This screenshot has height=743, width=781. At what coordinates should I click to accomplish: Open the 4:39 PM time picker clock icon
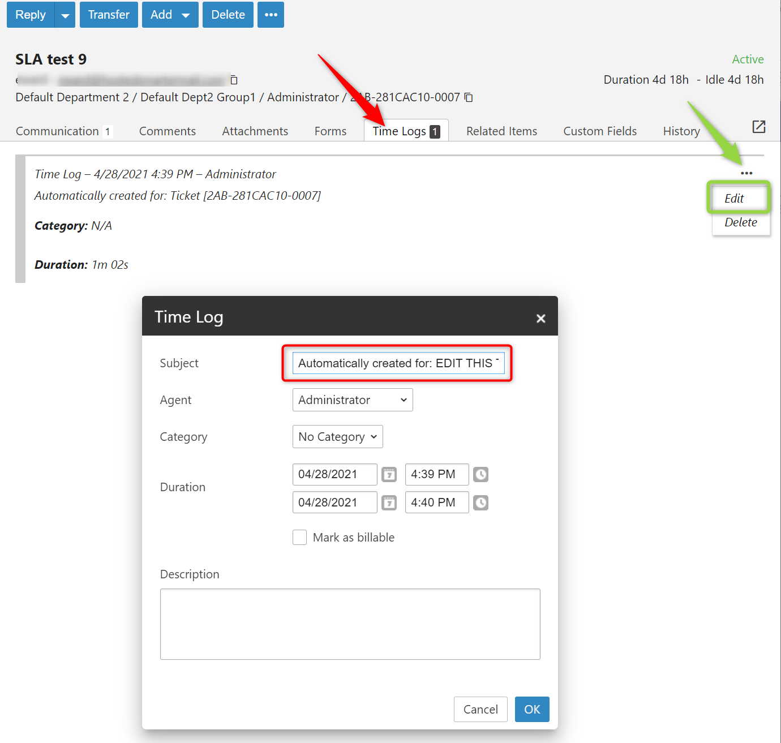click(x=480, y=474)
